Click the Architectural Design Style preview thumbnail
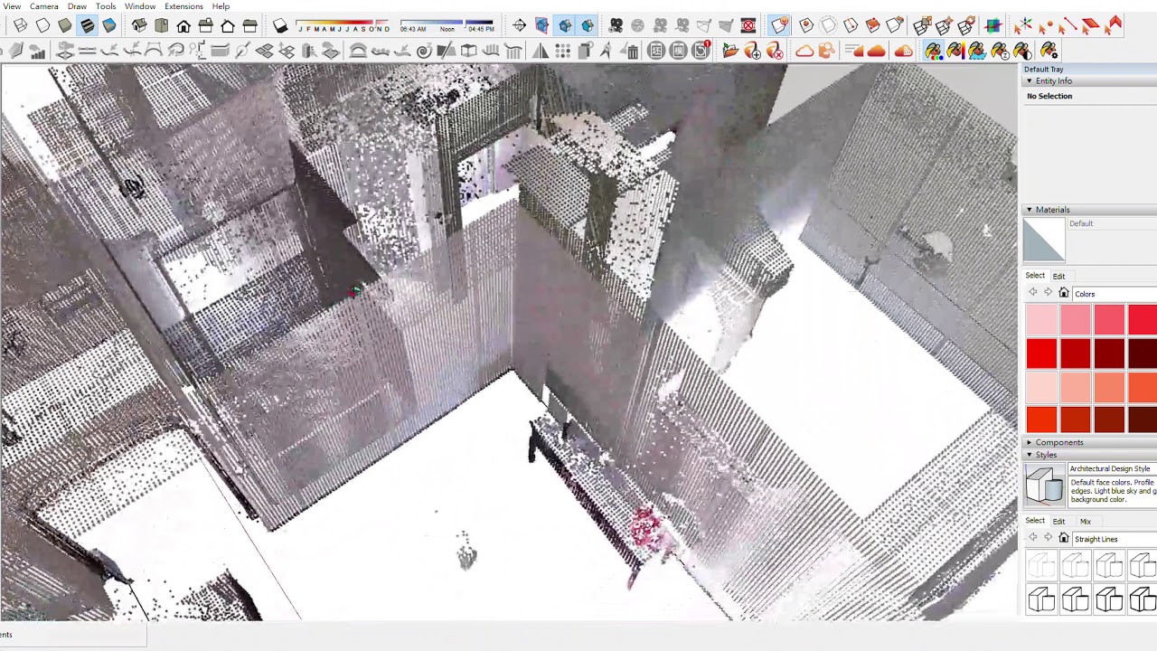This screenshot has width=1157, height=651. coord(1045,486)
